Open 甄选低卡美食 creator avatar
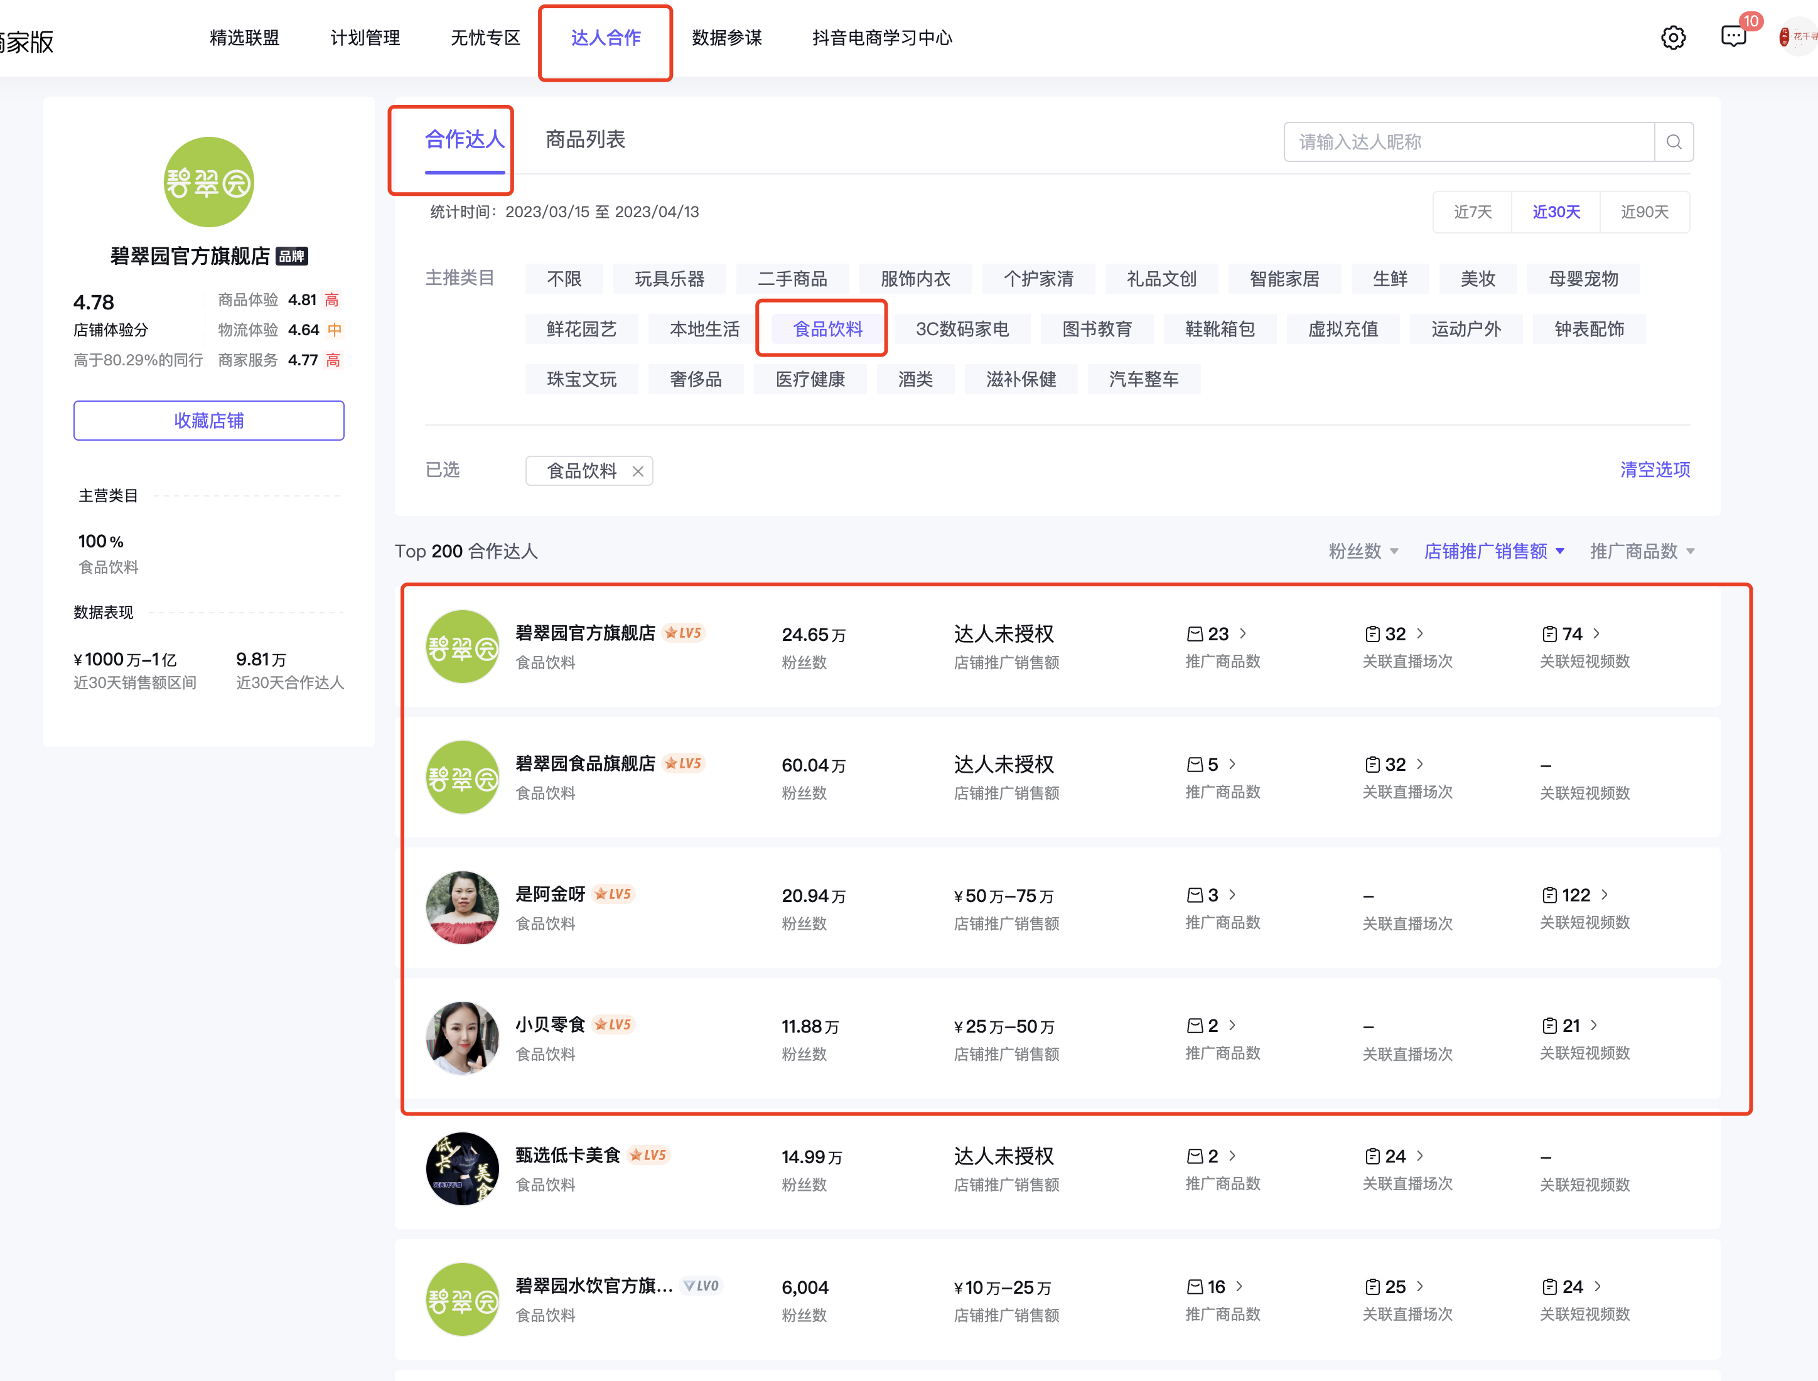This screenshot has height=1381, width=1818. click(463, 1169)
